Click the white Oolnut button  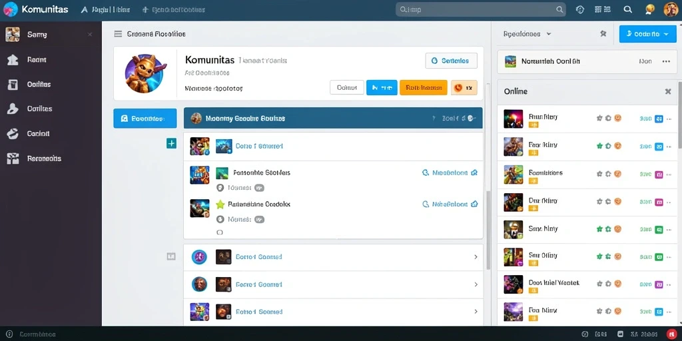[x=346, y=87]
